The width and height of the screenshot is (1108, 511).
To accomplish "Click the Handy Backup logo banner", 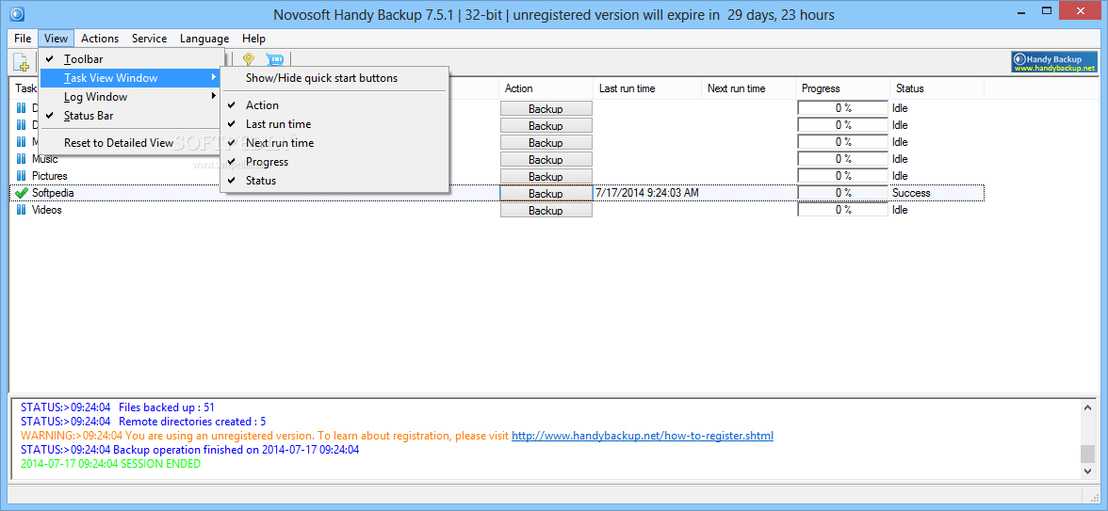I will point(1053,62).
